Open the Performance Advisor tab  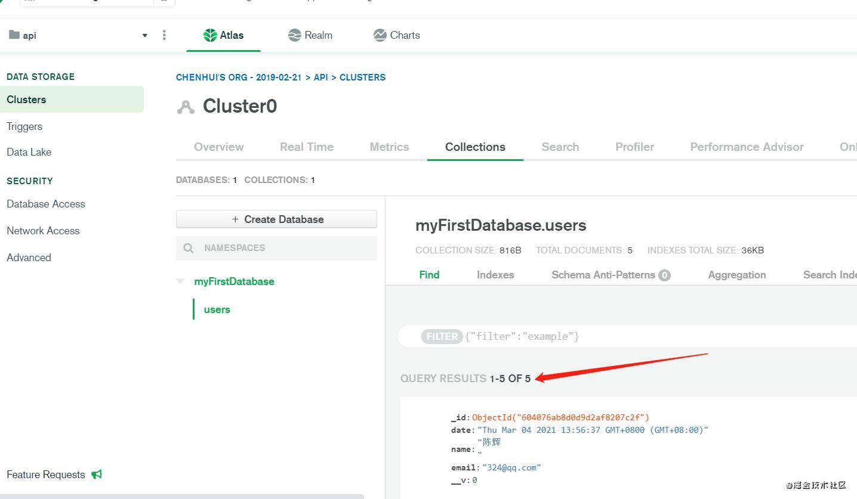point(747,147)
